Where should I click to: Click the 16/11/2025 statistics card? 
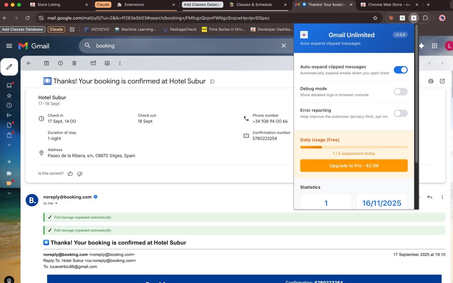pos(382,202)
